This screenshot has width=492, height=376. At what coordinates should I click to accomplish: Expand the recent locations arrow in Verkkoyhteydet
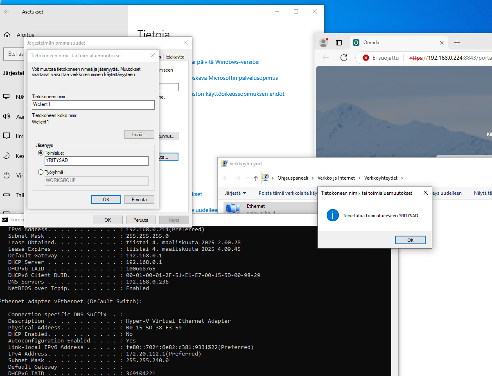[x=246, y=178]
